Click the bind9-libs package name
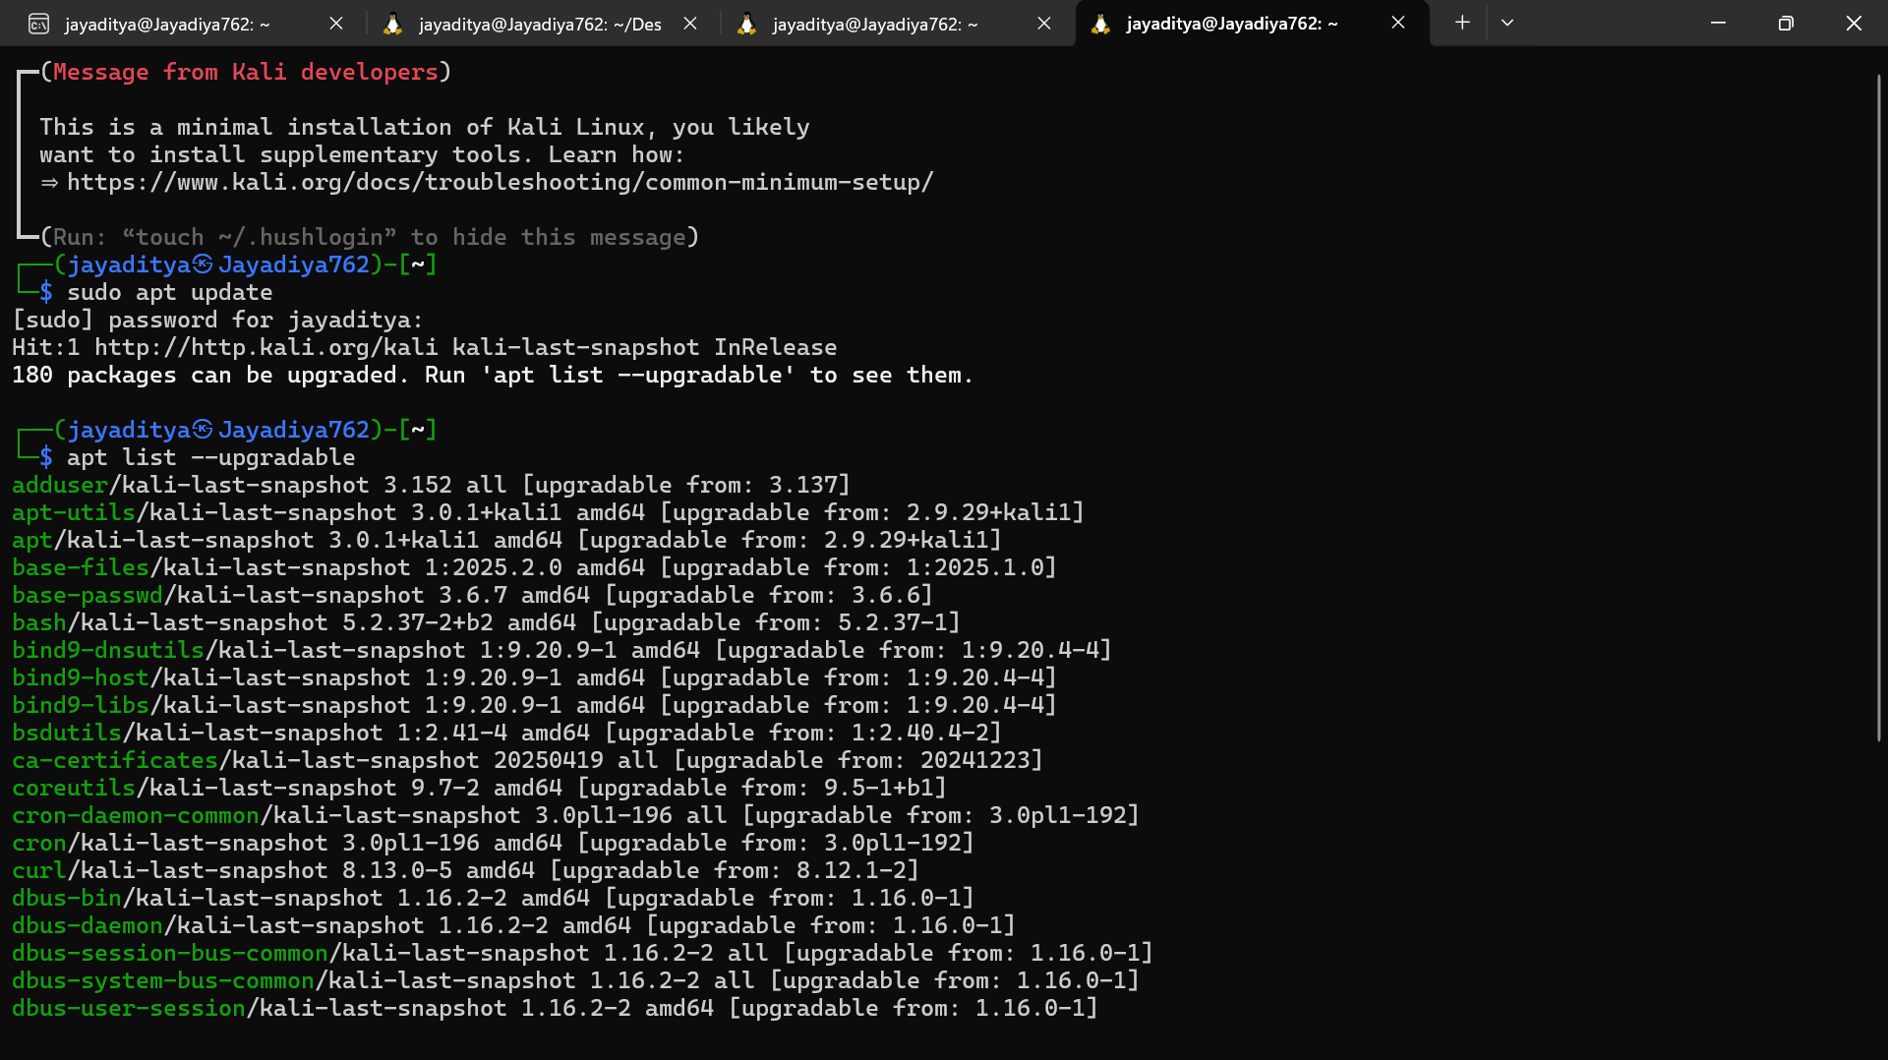This screenshot has width=1888, height=1060. (x=81, y=706)
